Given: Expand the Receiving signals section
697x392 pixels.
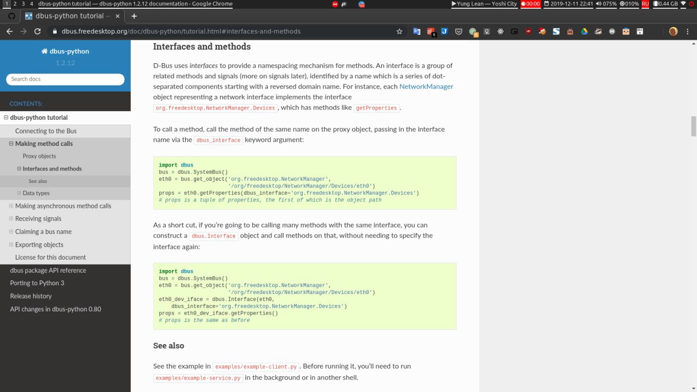Looking at the screenshot, I should click(11, 218).
